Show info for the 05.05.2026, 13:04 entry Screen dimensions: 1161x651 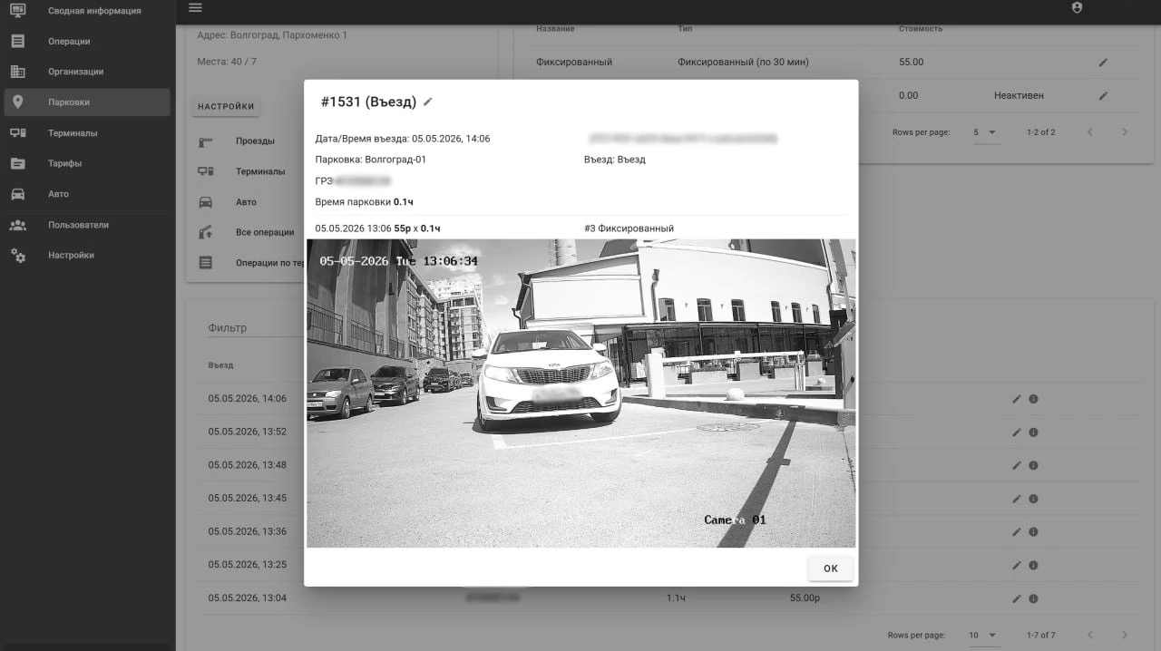1032,598
